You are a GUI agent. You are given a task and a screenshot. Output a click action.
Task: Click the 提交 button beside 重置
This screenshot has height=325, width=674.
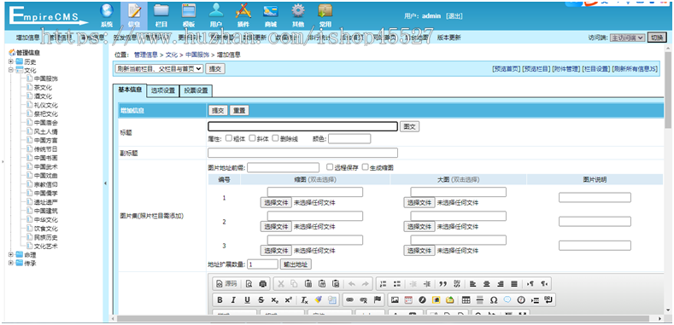point(218,110)
